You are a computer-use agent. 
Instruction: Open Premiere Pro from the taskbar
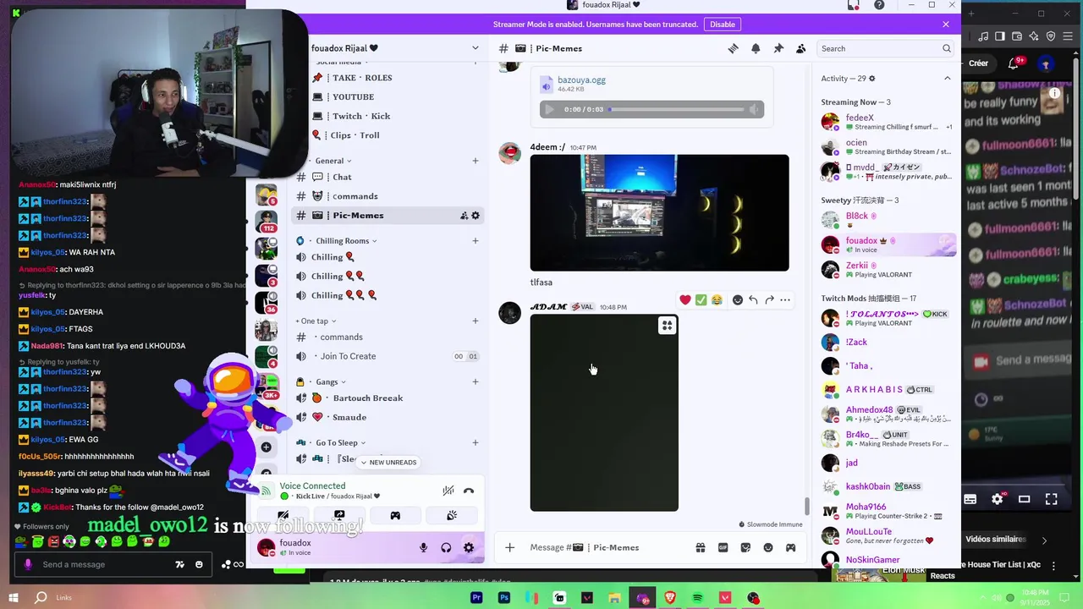click(476, 598)
